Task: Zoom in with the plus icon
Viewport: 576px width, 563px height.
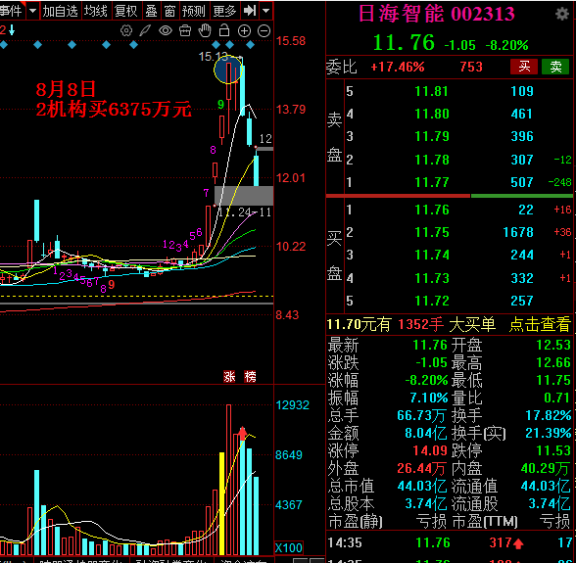Action: [x=244, y=31]
